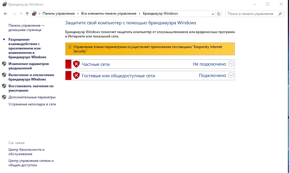Screen dimensions: 289x173
Task: Click shield icon beside 'Восстановить значения по умолчанию'
Action: [4, 86]
